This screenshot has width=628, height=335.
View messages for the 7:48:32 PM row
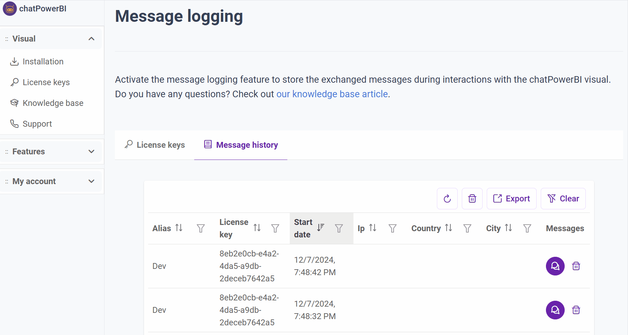point(555,310)
